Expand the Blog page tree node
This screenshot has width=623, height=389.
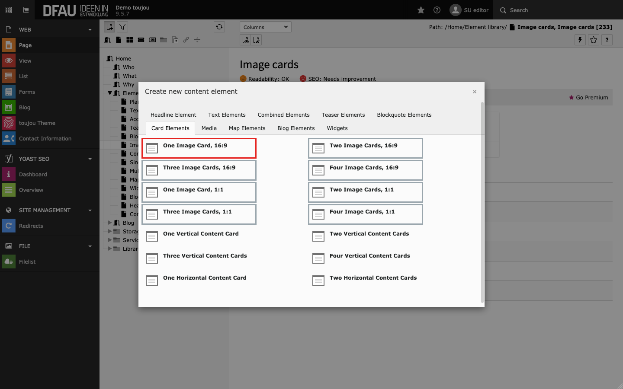tap(110, 223)
